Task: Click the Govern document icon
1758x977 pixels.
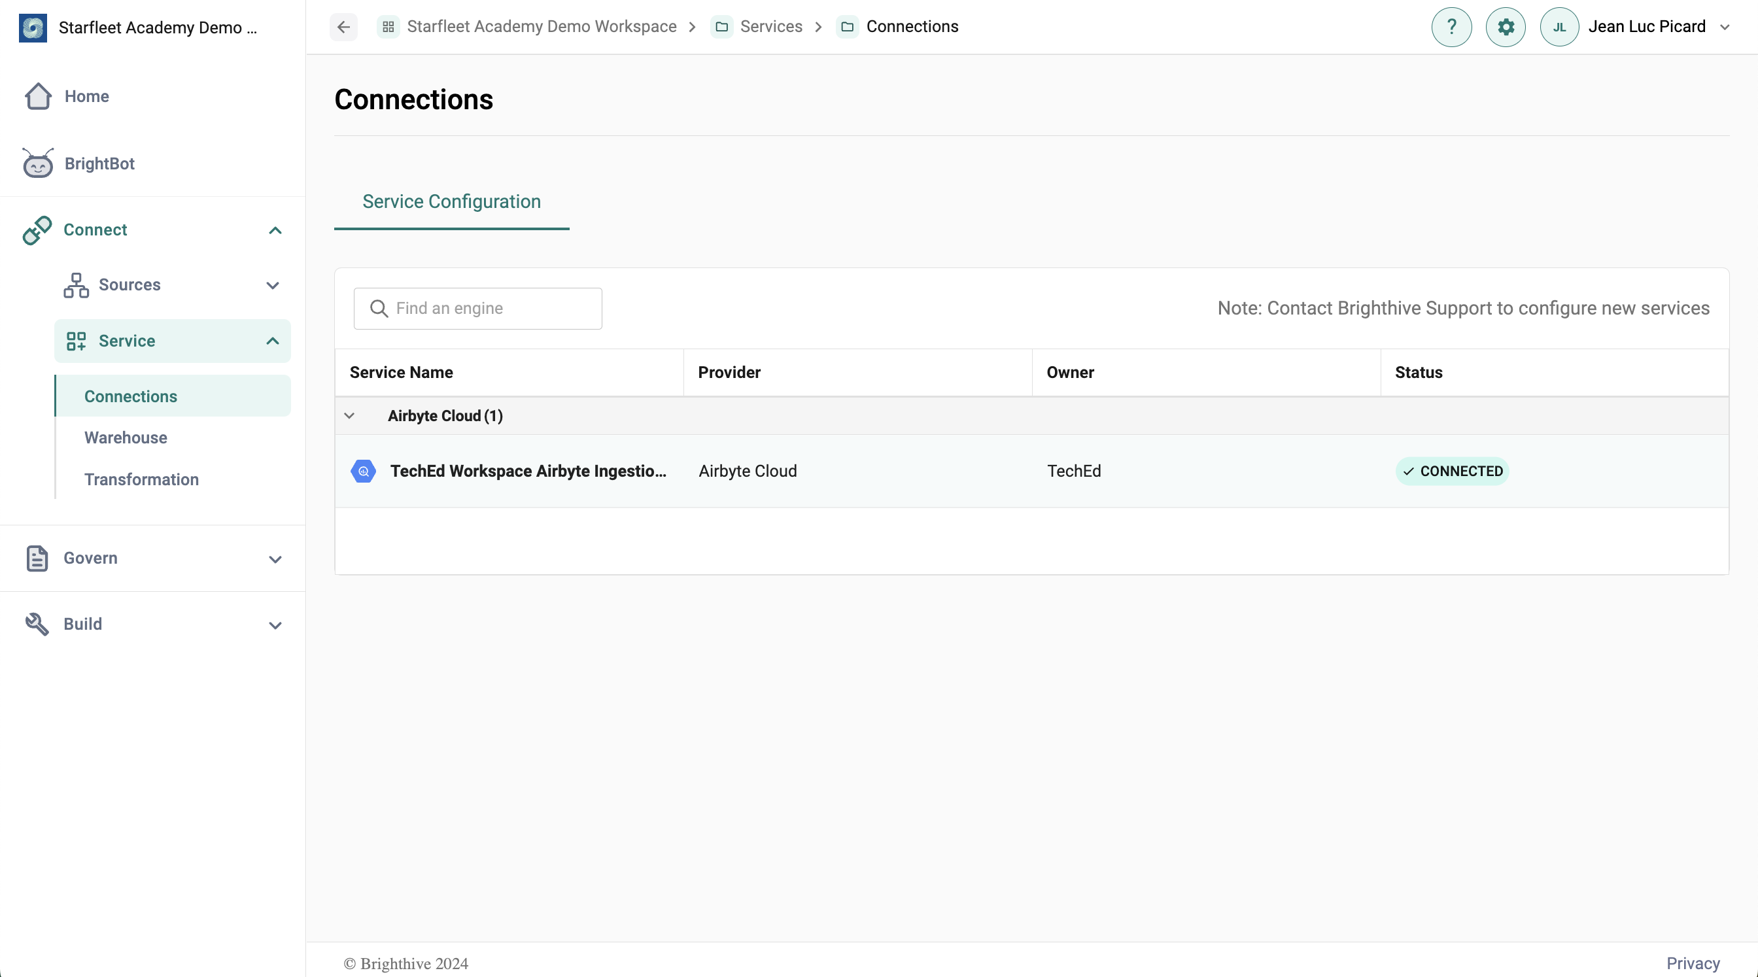Action: click(x=37, y=558)
